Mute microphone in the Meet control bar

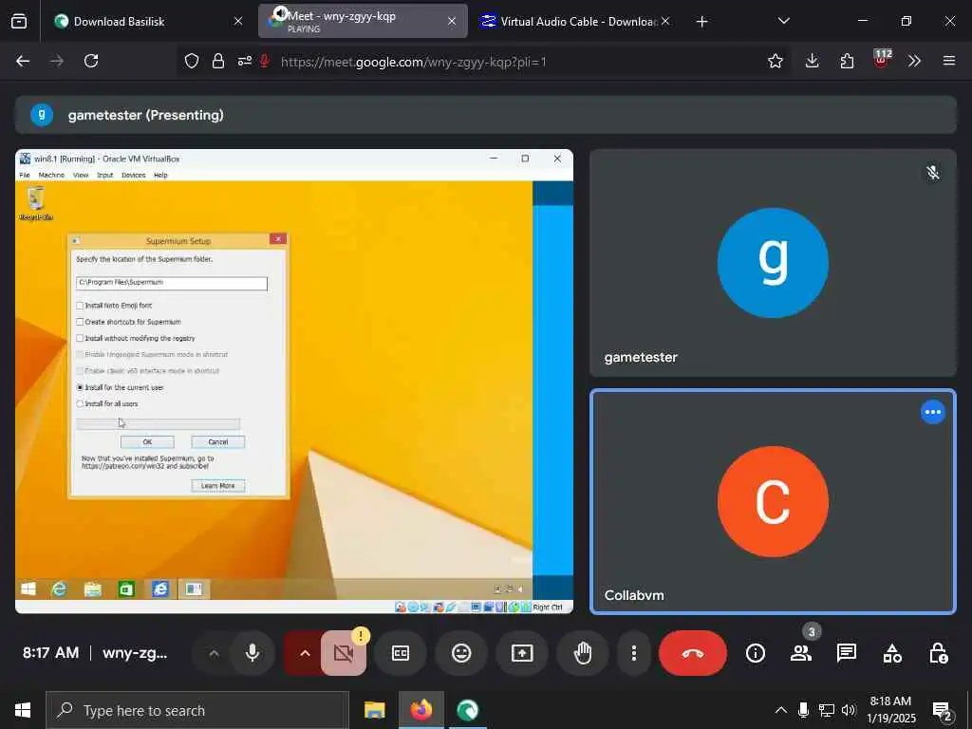[x=252, y=653]
